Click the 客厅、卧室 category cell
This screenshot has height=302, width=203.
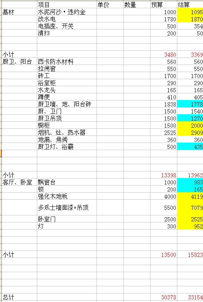(19, 182)
